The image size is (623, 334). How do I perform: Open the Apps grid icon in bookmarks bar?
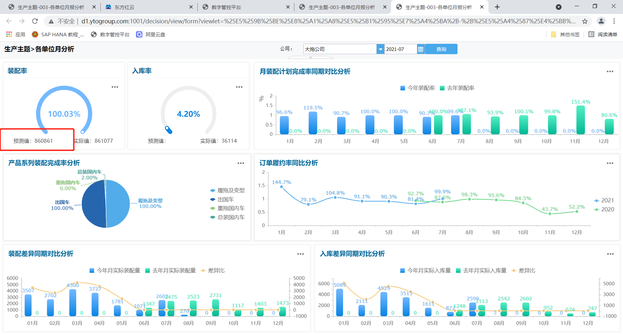(x=9, y=34)
